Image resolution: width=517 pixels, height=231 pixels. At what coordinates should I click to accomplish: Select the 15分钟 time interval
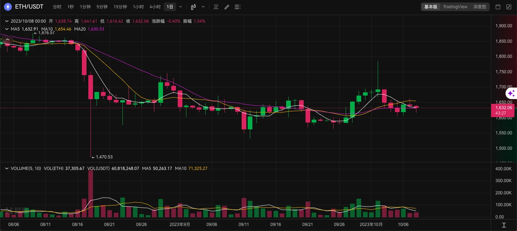pyautogui.click(x=120, y=7)
